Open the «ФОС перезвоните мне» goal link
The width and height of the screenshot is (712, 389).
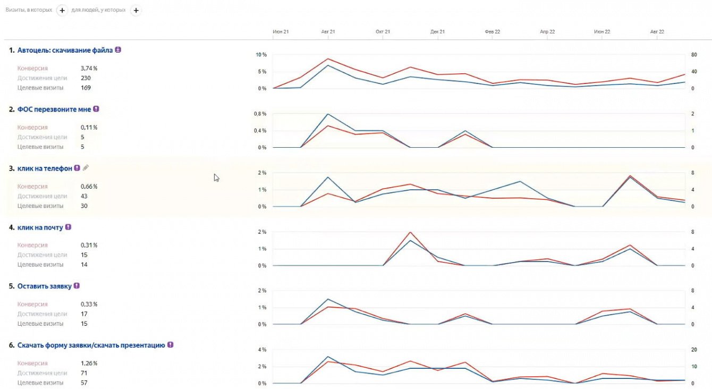[54, 109]
